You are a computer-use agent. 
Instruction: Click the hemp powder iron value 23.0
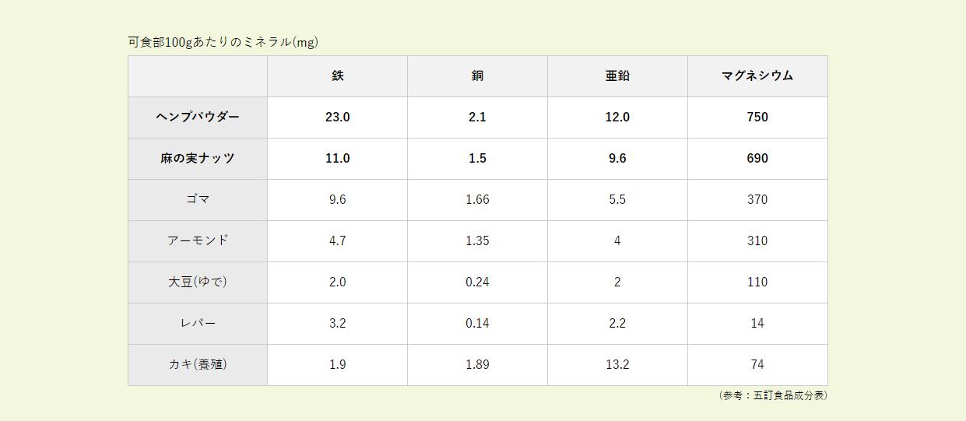(x=337, y=117)
